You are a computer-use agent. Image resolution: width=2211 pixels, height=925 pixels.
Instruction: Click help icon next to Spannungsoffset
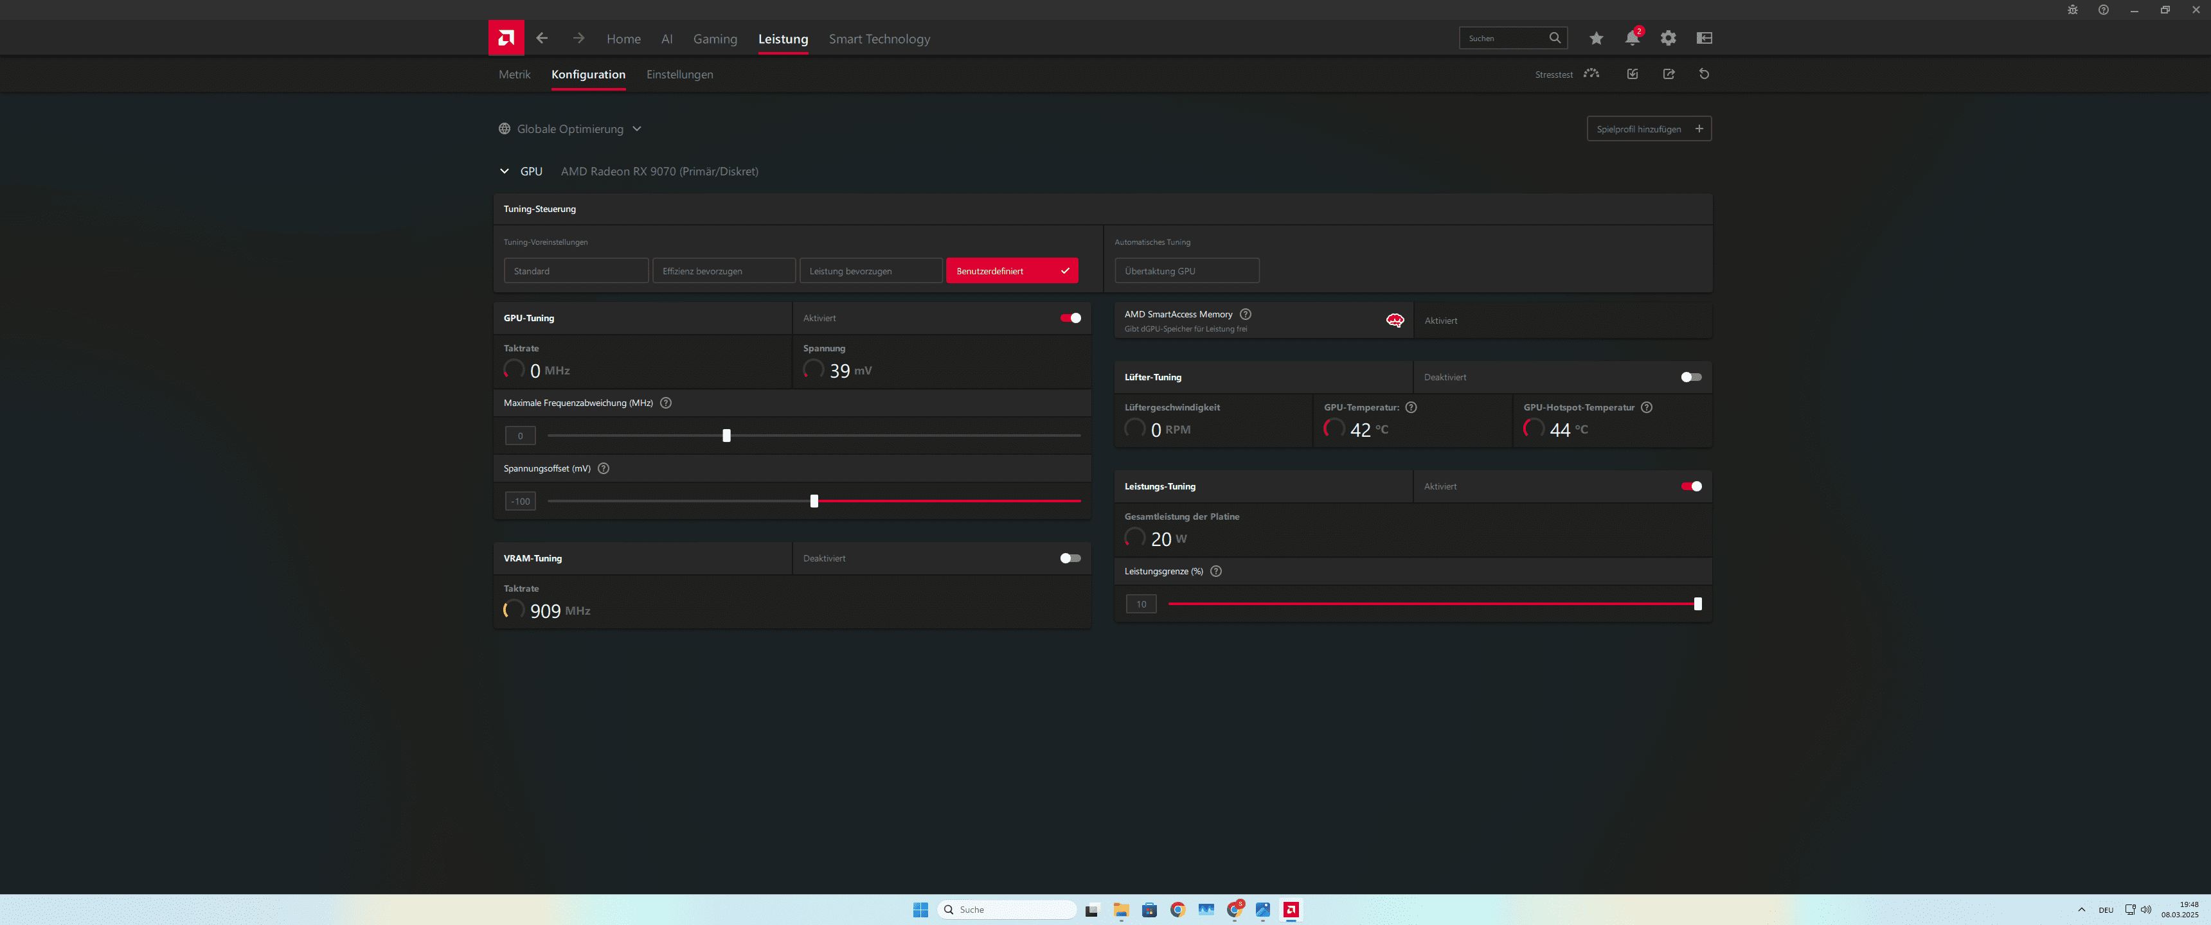point(604,468)
